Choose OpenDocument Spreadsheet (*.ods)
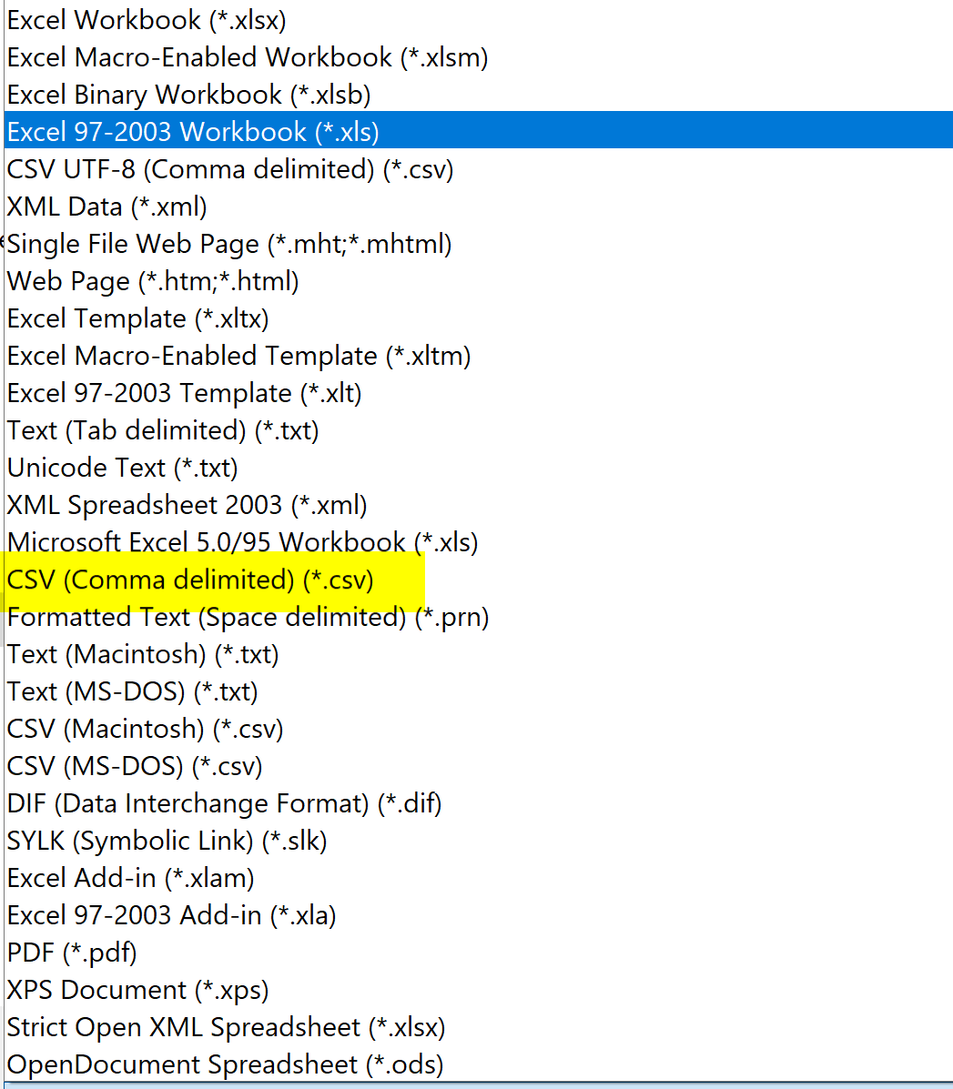 click(479, 1064)
